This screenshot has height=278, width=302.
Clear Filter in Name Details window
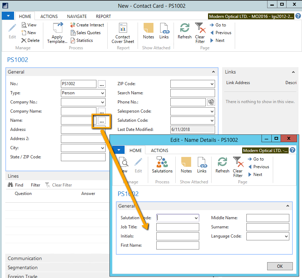coord(238,167)
